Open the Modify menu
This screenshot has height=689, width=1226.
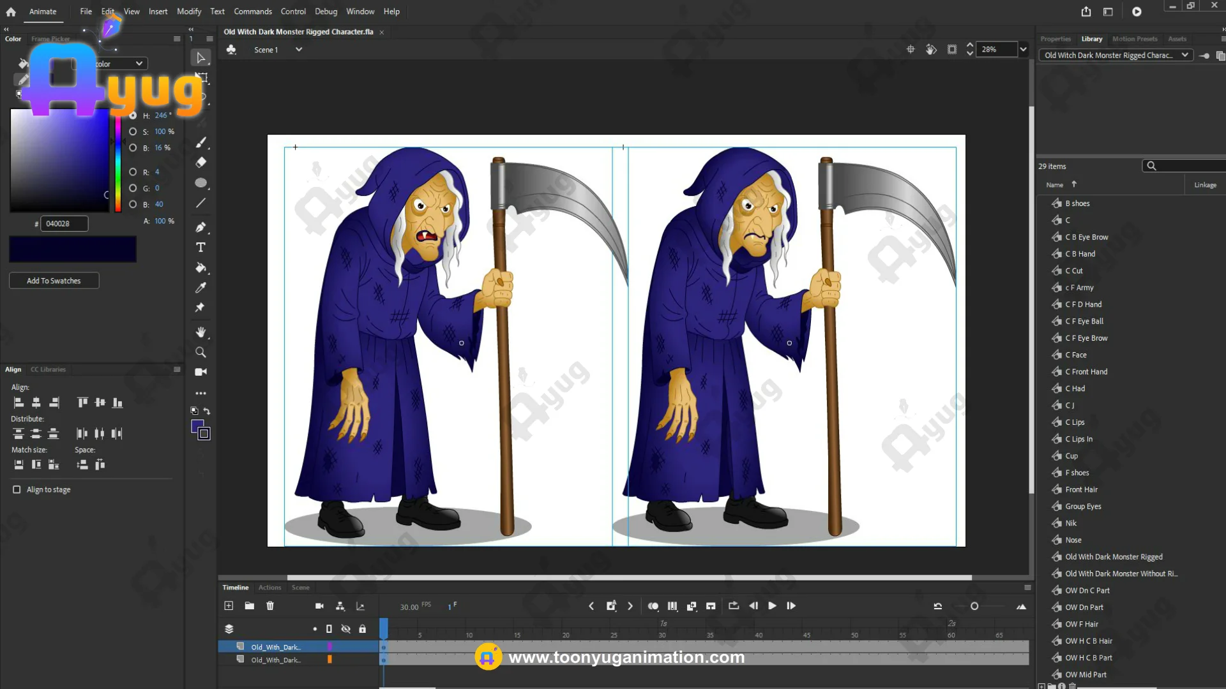188,11
